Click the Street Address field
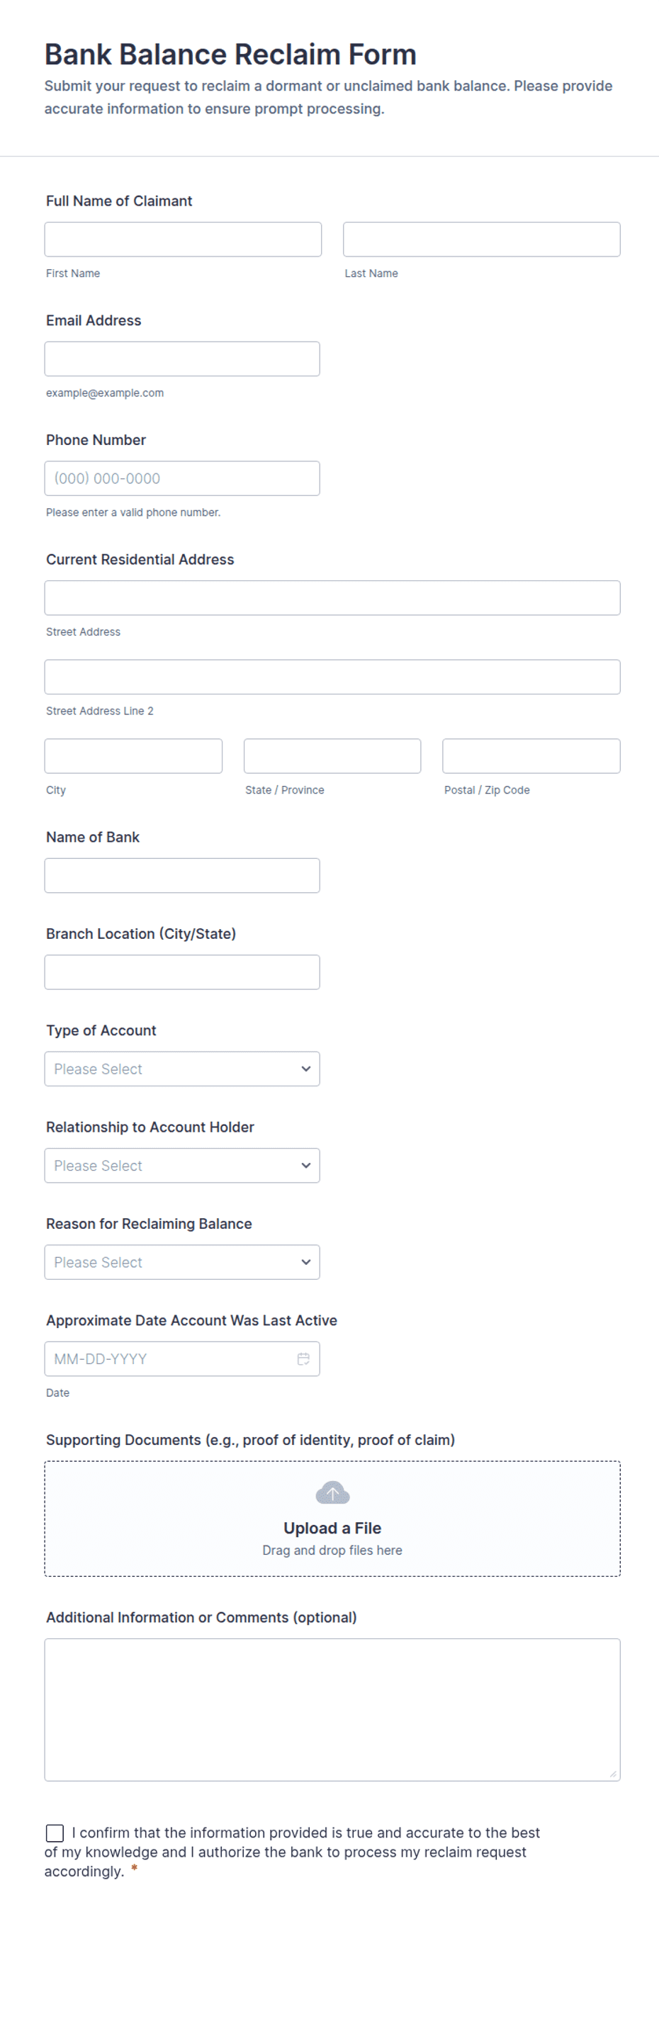 (x=332, y=597)
